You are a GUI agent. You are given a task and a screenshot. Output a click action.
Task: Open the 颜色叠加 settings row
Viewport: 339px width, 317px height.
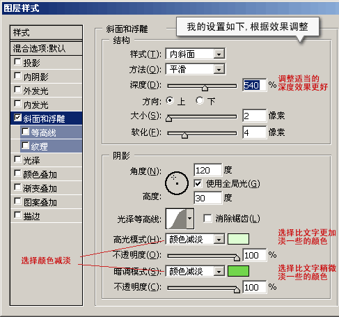click(47, 174)
